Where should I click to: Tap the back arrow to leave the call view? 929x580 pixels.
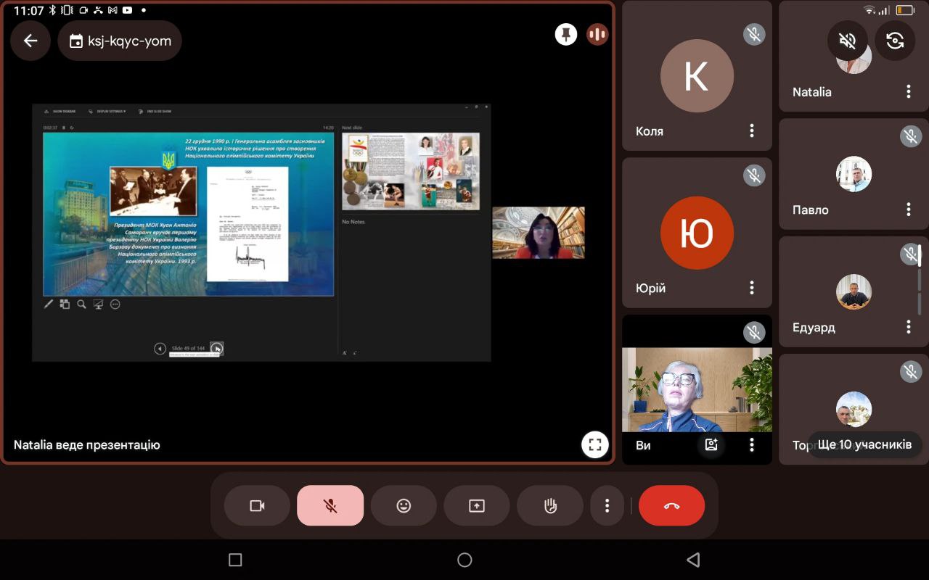(x=30, y=41)
